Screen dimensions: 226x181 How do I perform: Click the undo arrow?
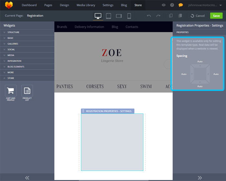(149, 16)
